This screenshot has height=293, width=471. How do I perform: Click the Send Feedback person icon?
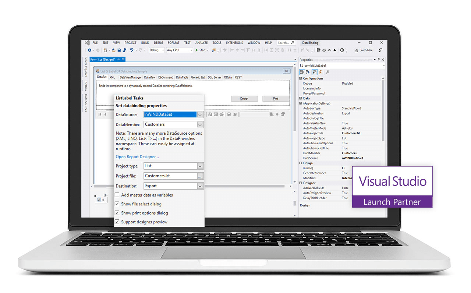coord(380,50)
